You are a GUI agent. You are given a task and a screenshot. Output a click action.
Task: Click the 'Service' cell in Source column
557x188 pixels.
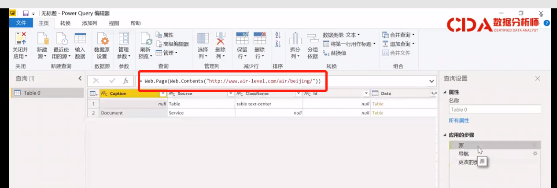click(x=201, y=113)
